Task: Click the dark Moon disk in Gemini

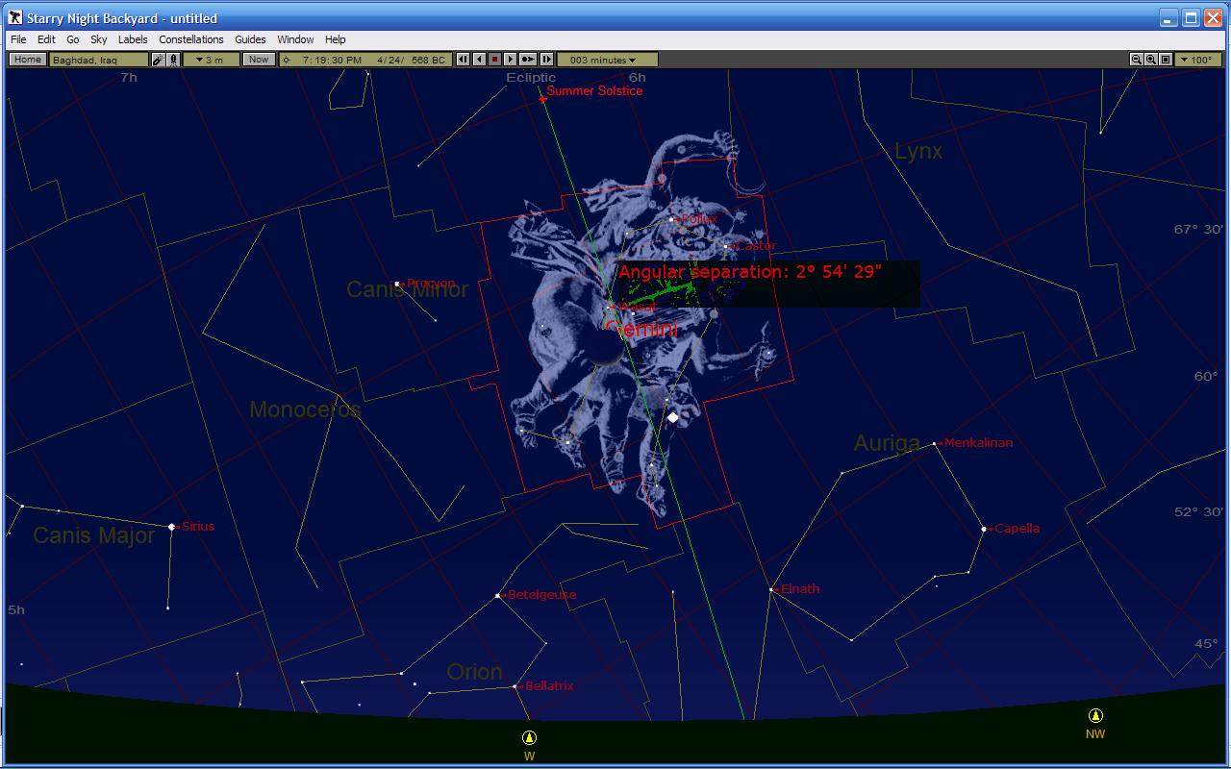Action: (x=605, y=348)
